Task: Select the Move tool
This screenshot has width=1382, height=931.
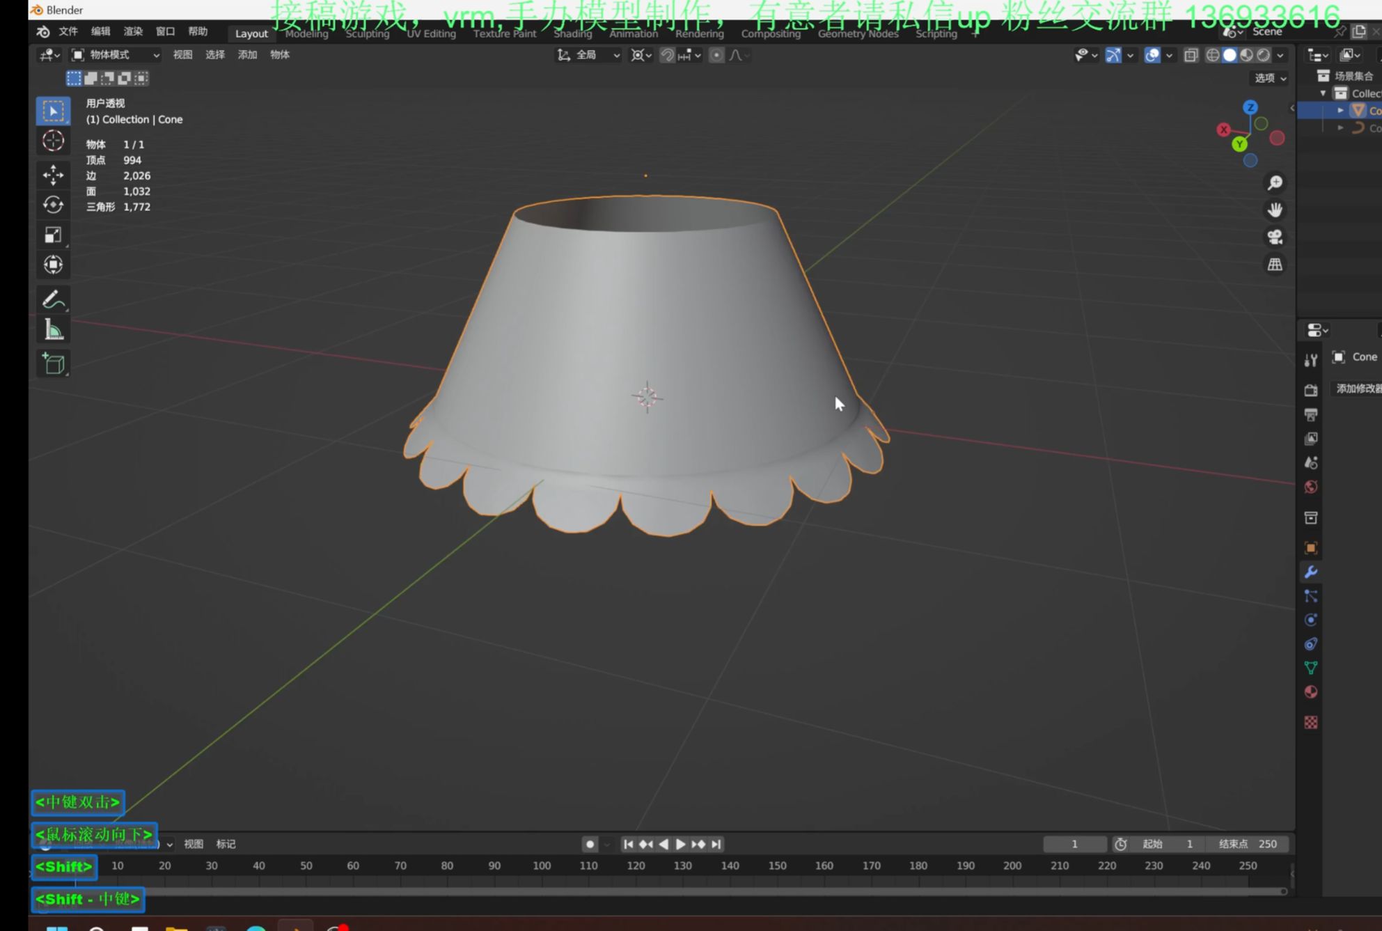Action: coord(53,174)
